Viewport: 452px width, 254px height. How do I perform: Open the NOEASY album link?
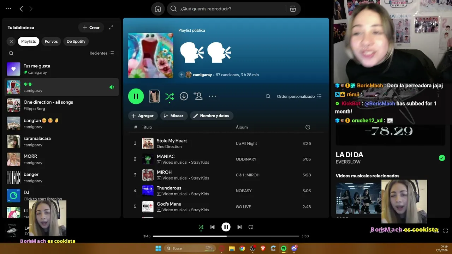[x=244, y=191]
